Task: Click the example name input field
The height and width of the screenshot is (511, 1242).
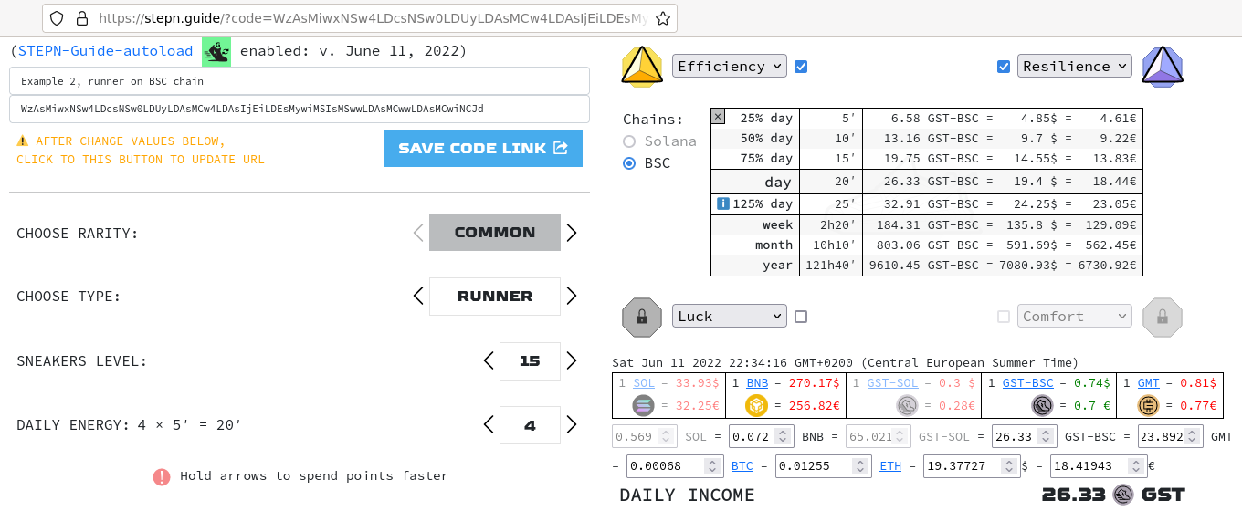Action: [300, 81]
